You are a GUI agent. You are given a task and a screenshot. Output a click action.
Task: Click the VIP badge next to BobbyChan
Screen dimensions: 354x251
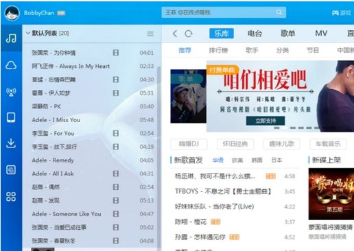coord(61,13)
